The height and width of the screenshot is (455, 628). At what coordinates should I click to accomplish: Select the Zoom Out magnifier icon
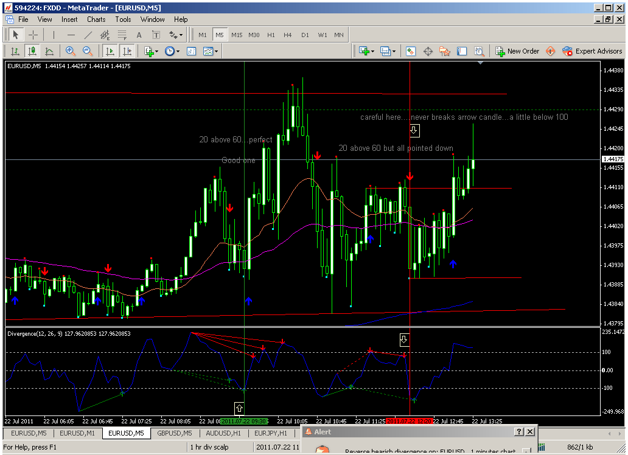click(87, 51)
